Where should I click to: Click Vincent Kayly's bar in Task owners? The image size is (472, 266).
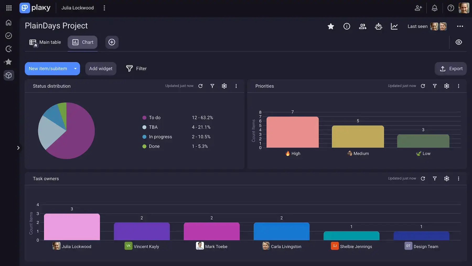click(142, 231)
